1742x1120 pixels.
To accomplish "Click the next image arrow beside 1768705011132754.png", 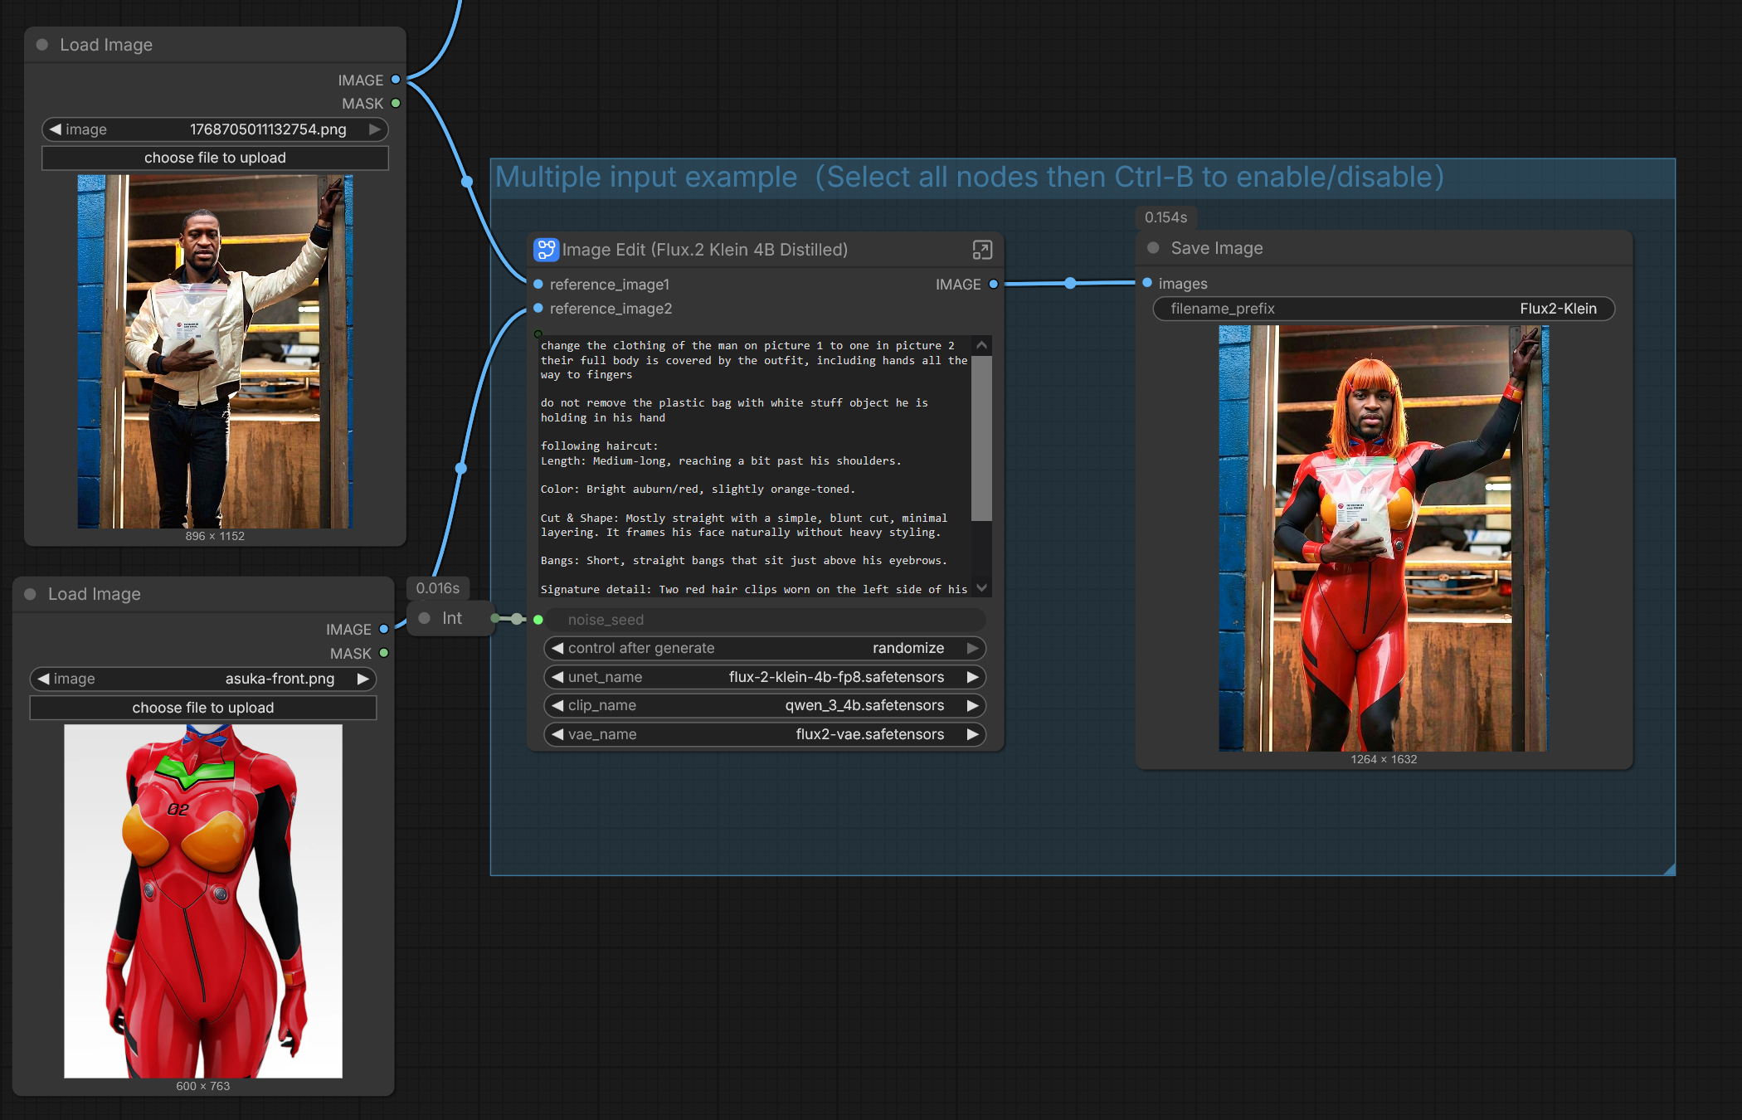I will pyautogui.click(x=375, y=129).
